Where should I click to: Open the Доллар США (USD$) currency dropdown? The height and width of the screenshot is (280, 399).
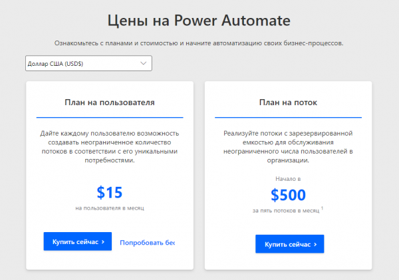(x=88, y=63)
